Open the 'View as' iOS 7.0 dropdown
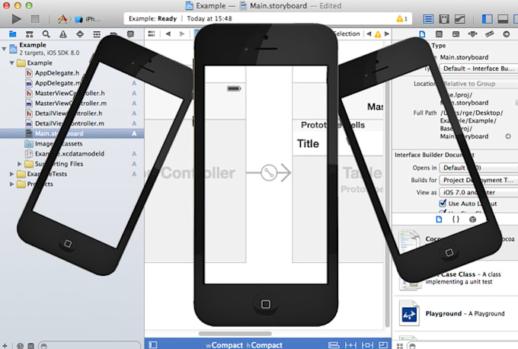This screenshot has width=518, height=349. click(x=478, y=192)
